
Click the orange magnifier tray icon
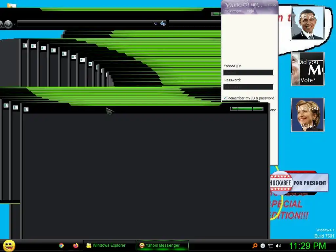point(255,246)
